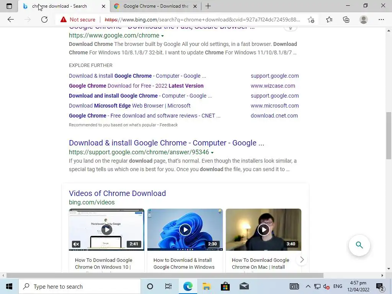Close the chrome download Search tab
392x294 pixels.
[x=103, y=6]
